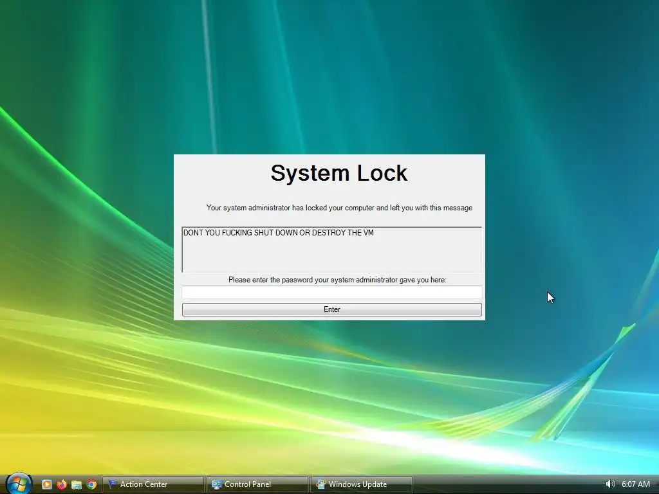
Task: Click the administrator message text box
Action: pos(331,250)
